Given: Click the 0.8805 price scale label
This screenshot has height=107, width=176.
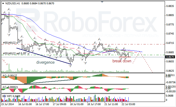Looking at the screenshot, I should [x=170, y=15].
